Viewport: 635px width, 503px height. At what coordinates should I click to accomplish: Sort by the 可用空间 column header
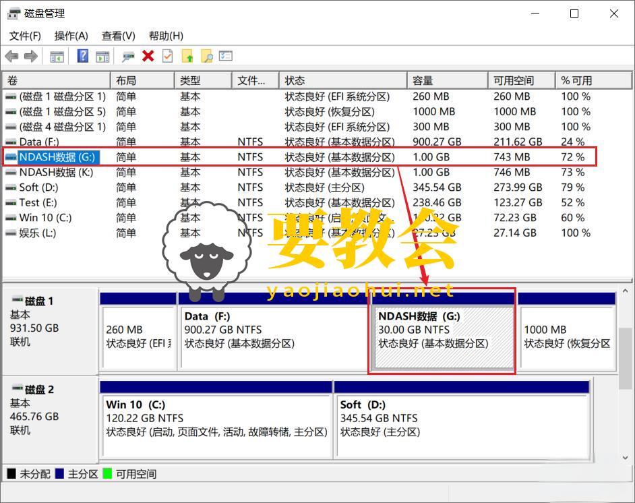(521, 81)
